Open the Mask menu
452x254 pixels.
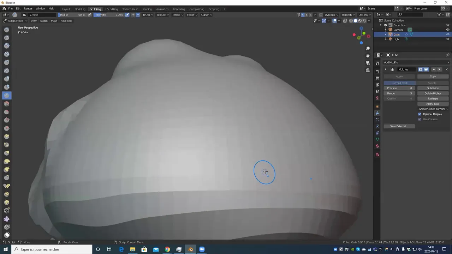coord(54,20)
